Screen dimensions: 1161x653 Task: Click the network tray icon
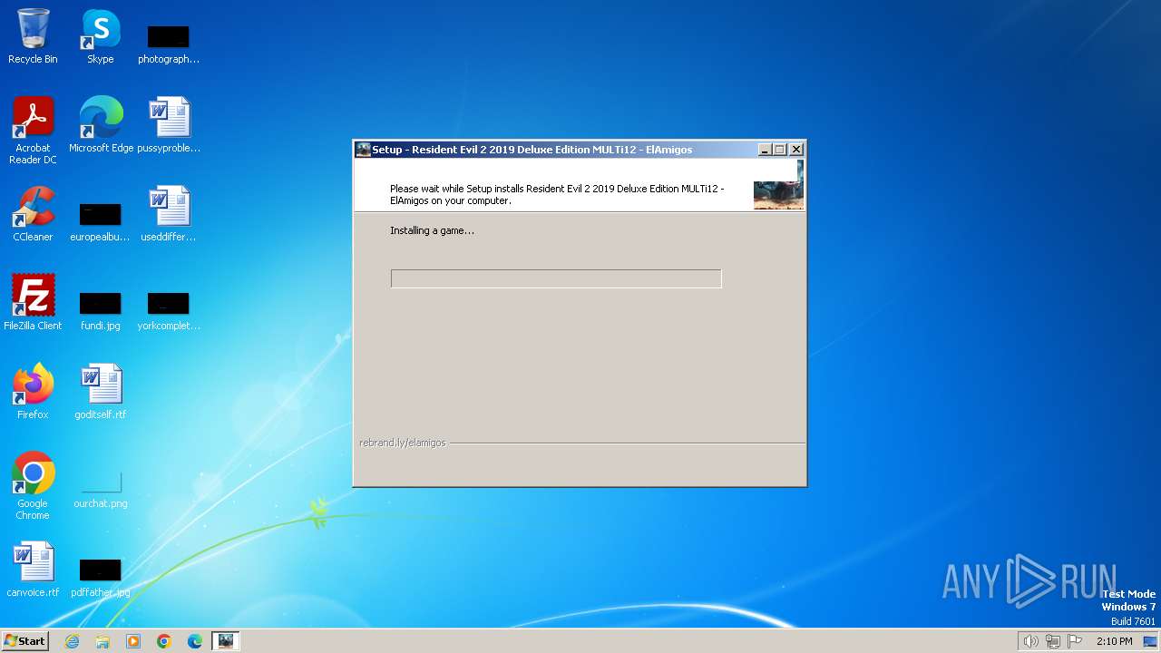(x=1053, y=641)
